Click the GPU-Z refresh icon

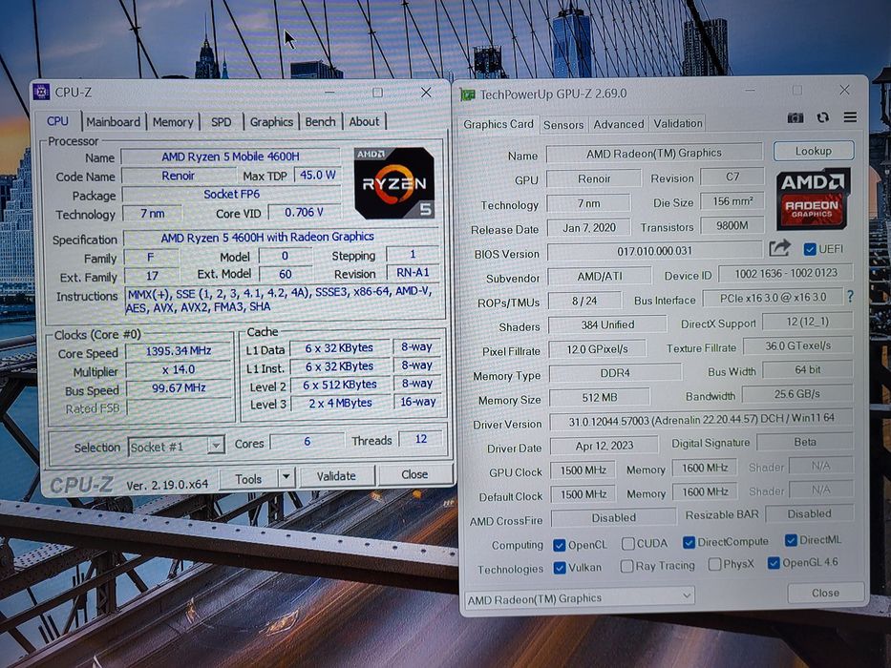[822, 117]
